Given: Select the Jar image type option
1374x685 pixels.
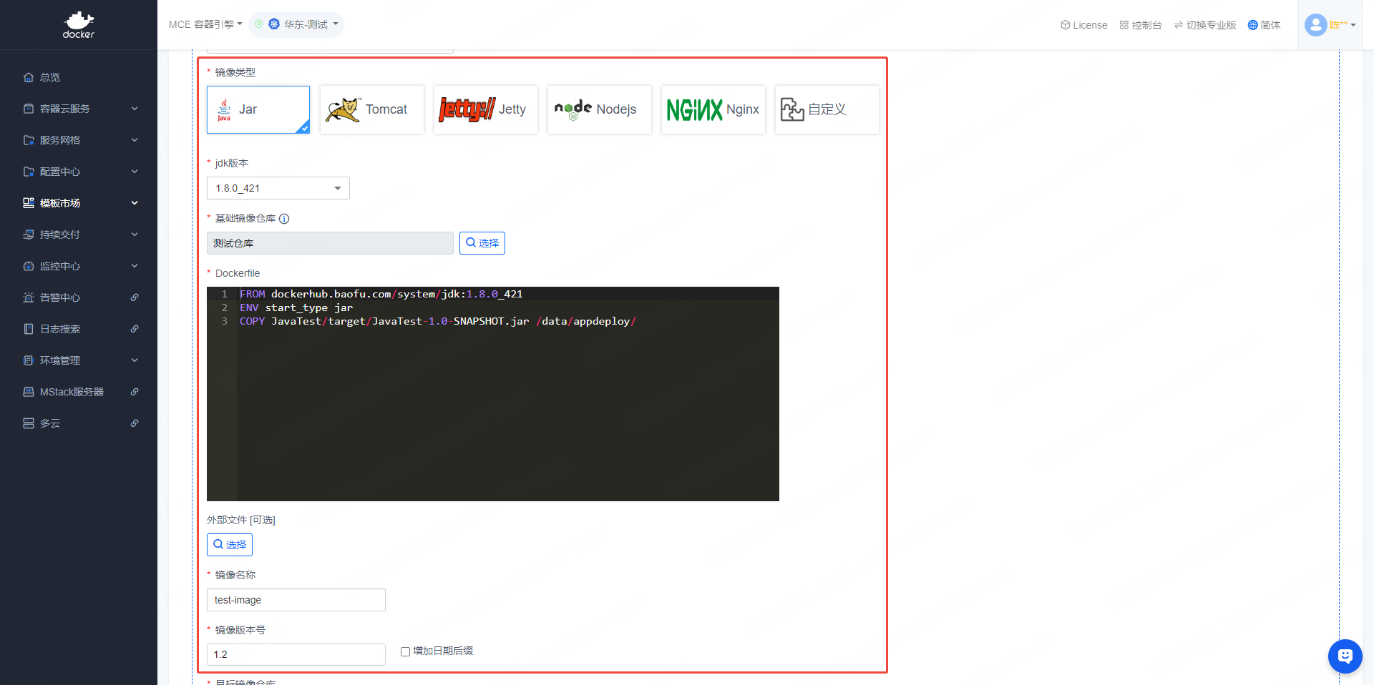Looking at the screenshot, I should (258, 109).
